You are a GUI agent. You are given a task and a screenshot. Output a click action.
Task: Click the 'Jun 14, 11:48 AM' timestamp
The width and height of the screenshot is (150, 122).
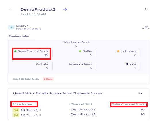click(x=33, y=14)
